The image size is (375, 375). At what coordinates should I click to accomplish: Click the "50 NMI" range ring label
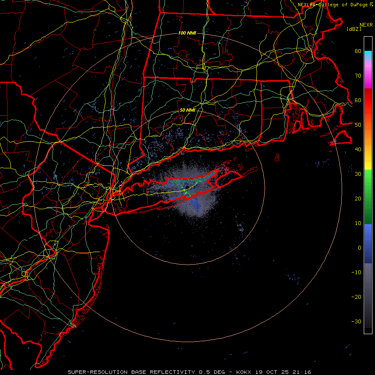187,110
